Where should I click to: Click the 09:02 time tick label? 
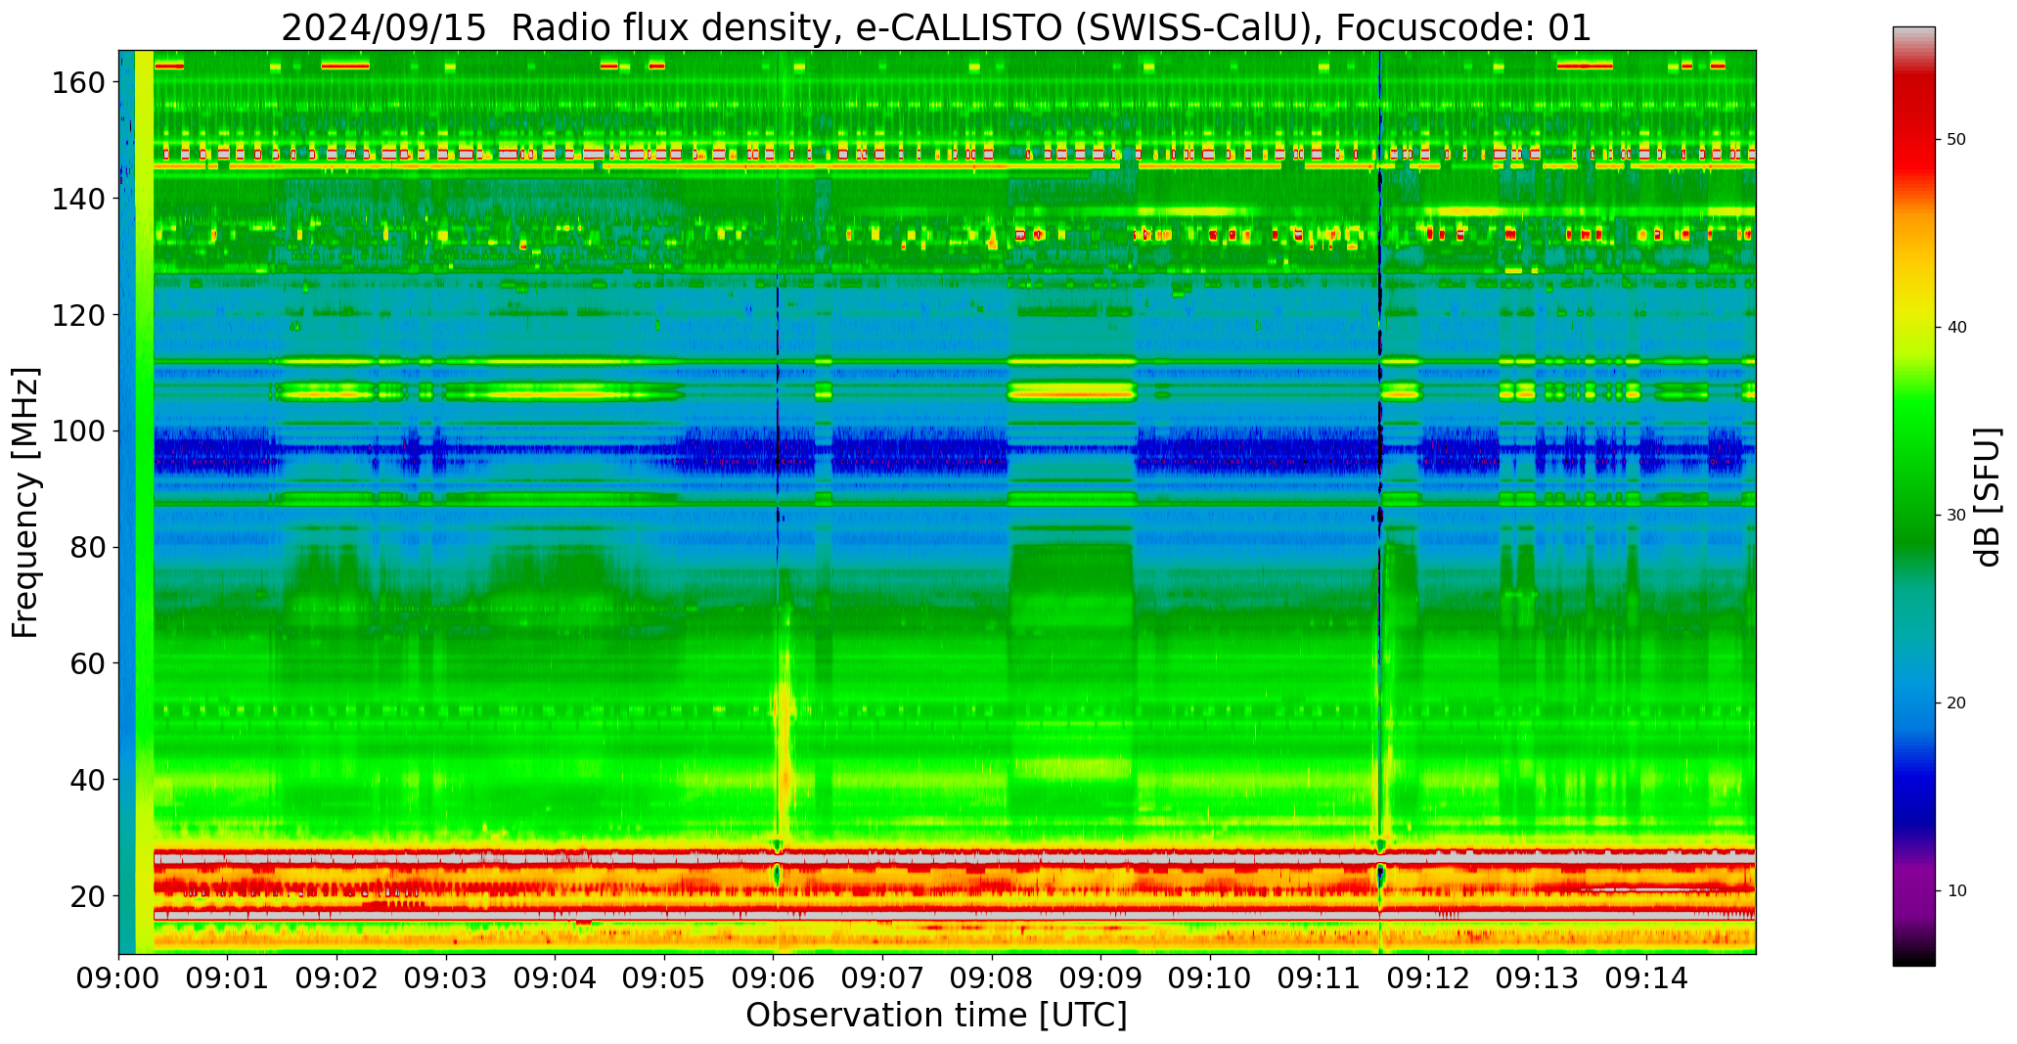click(337, 977)
